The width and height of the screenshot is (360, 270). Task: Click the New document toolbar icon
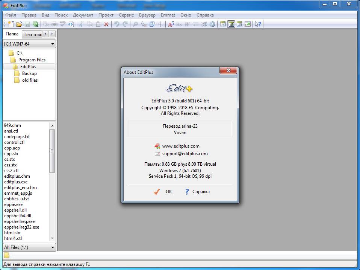pyautogui.click(x=11, y=24)
